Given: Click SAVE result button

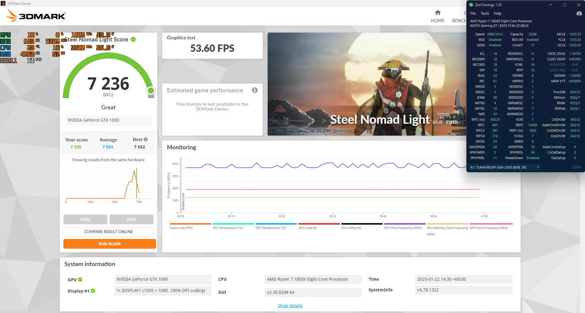Looking at the screenshot, I should 132,219.
